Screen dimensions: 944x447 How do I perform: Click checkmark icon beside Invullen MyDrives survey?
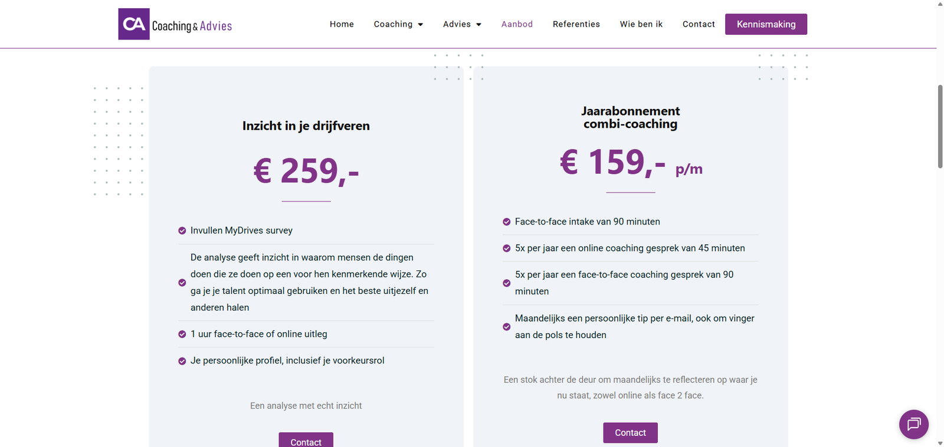coord(182,231)
